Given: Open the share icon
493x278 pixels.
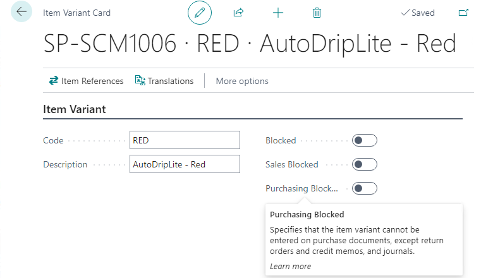Looking at the screenshot, I should 239,13.
